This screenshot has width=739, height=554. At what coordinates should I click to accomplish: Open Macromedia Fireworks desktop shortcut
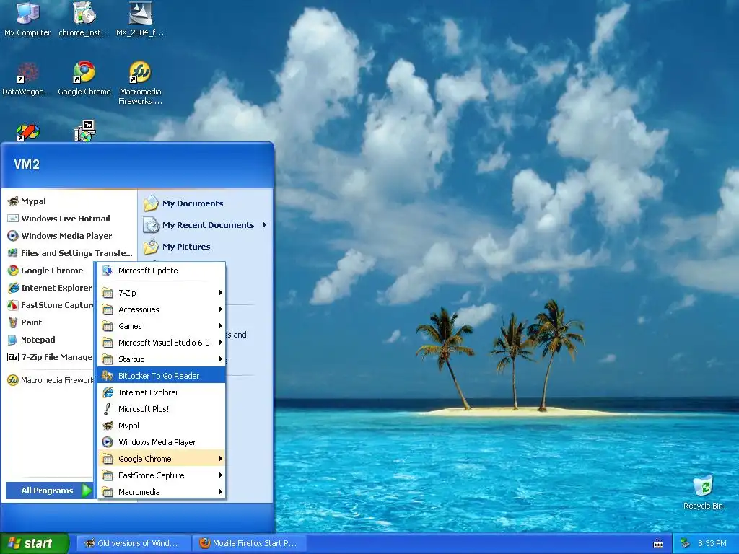click(x=140, y=83)
